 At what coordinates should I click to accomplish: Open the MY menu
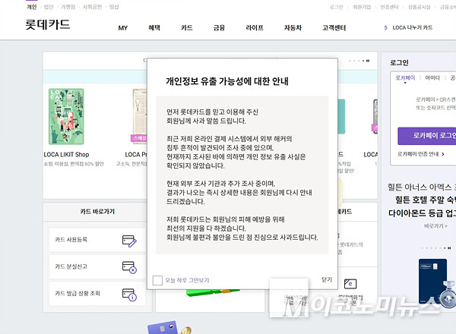[x=122, y=28]
